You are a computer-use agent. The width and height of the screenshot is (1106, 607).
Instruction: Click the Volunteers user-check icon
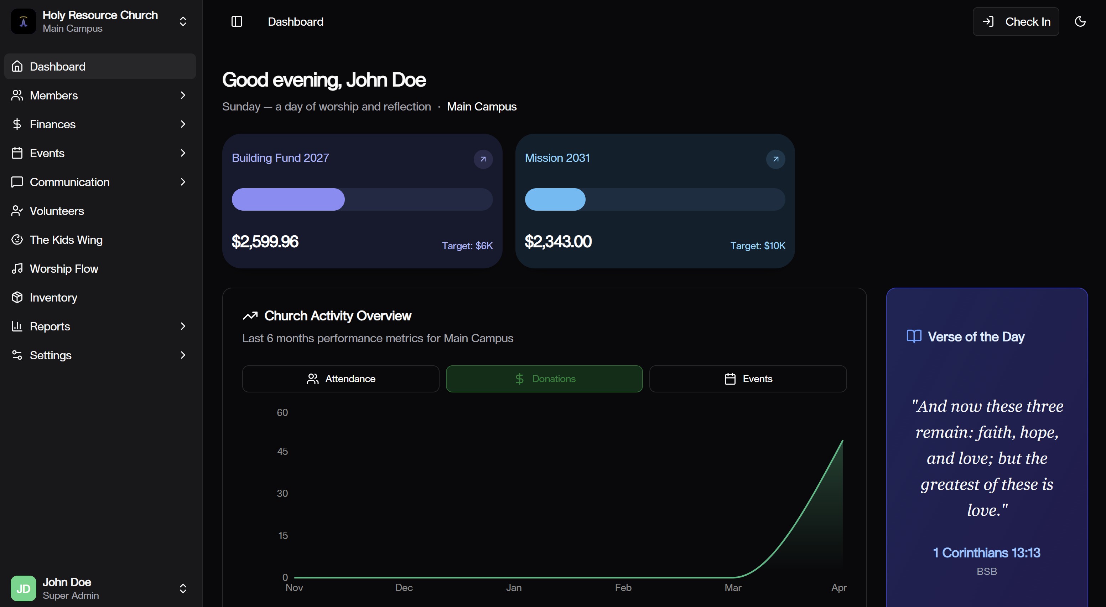click(x=17, y=211)
